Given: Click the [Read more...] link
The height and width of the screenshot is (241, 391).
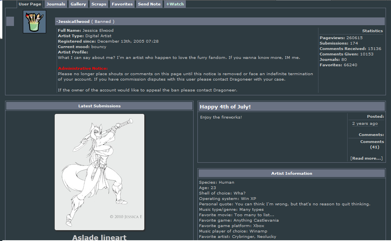Looking at the screenshot, I should pos(366,158).
